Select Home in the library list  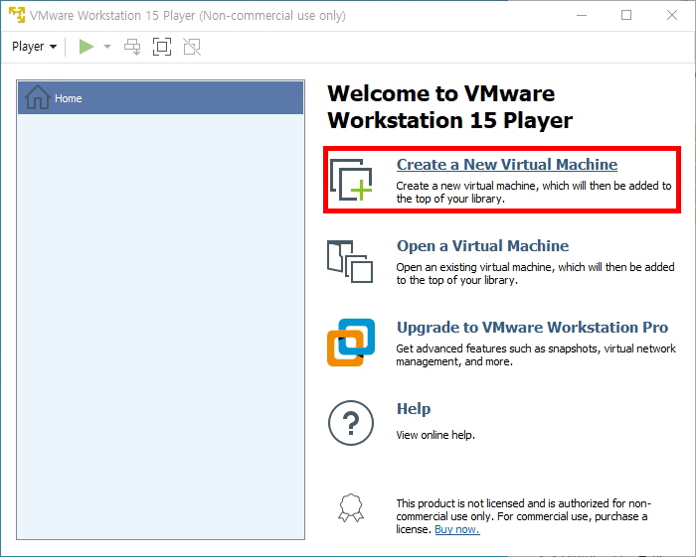(x=161, y=97)
